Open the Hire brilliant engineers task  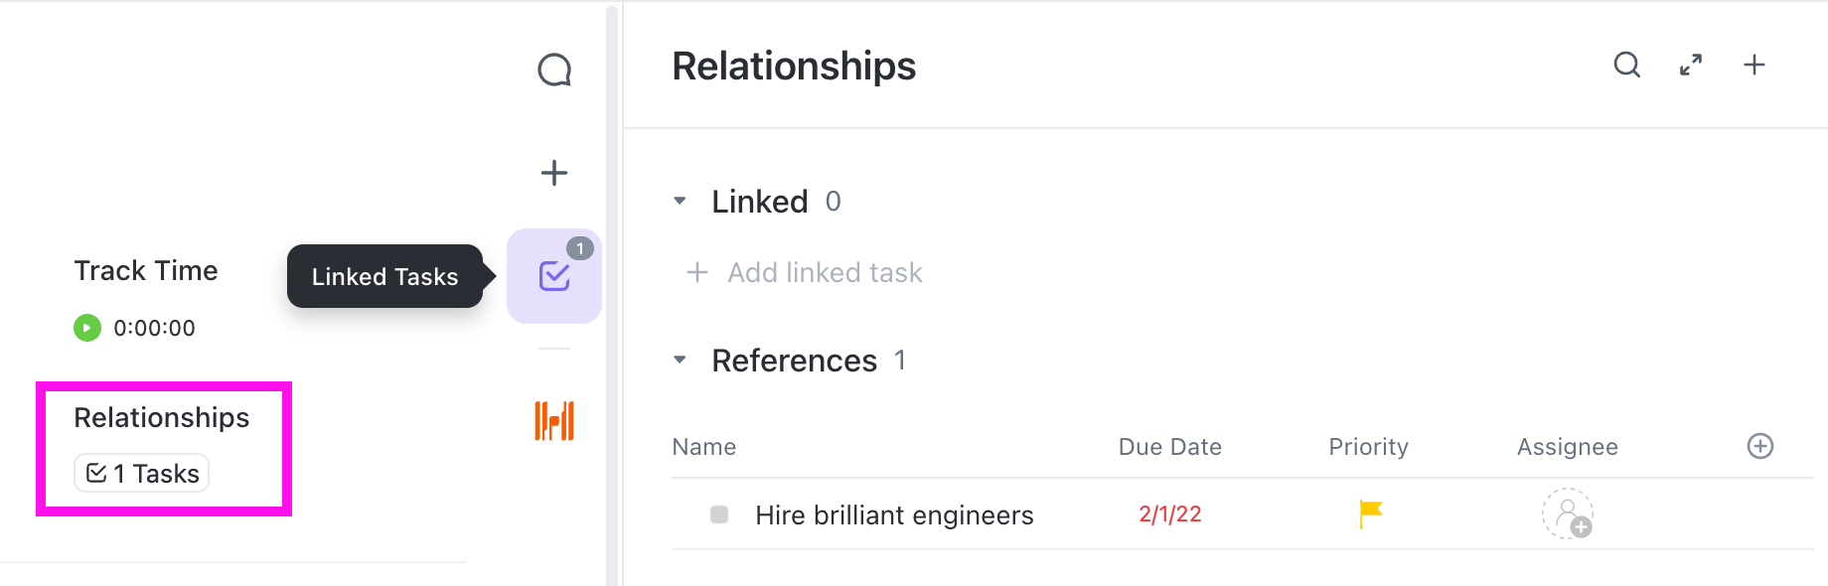tap(893, 514)
